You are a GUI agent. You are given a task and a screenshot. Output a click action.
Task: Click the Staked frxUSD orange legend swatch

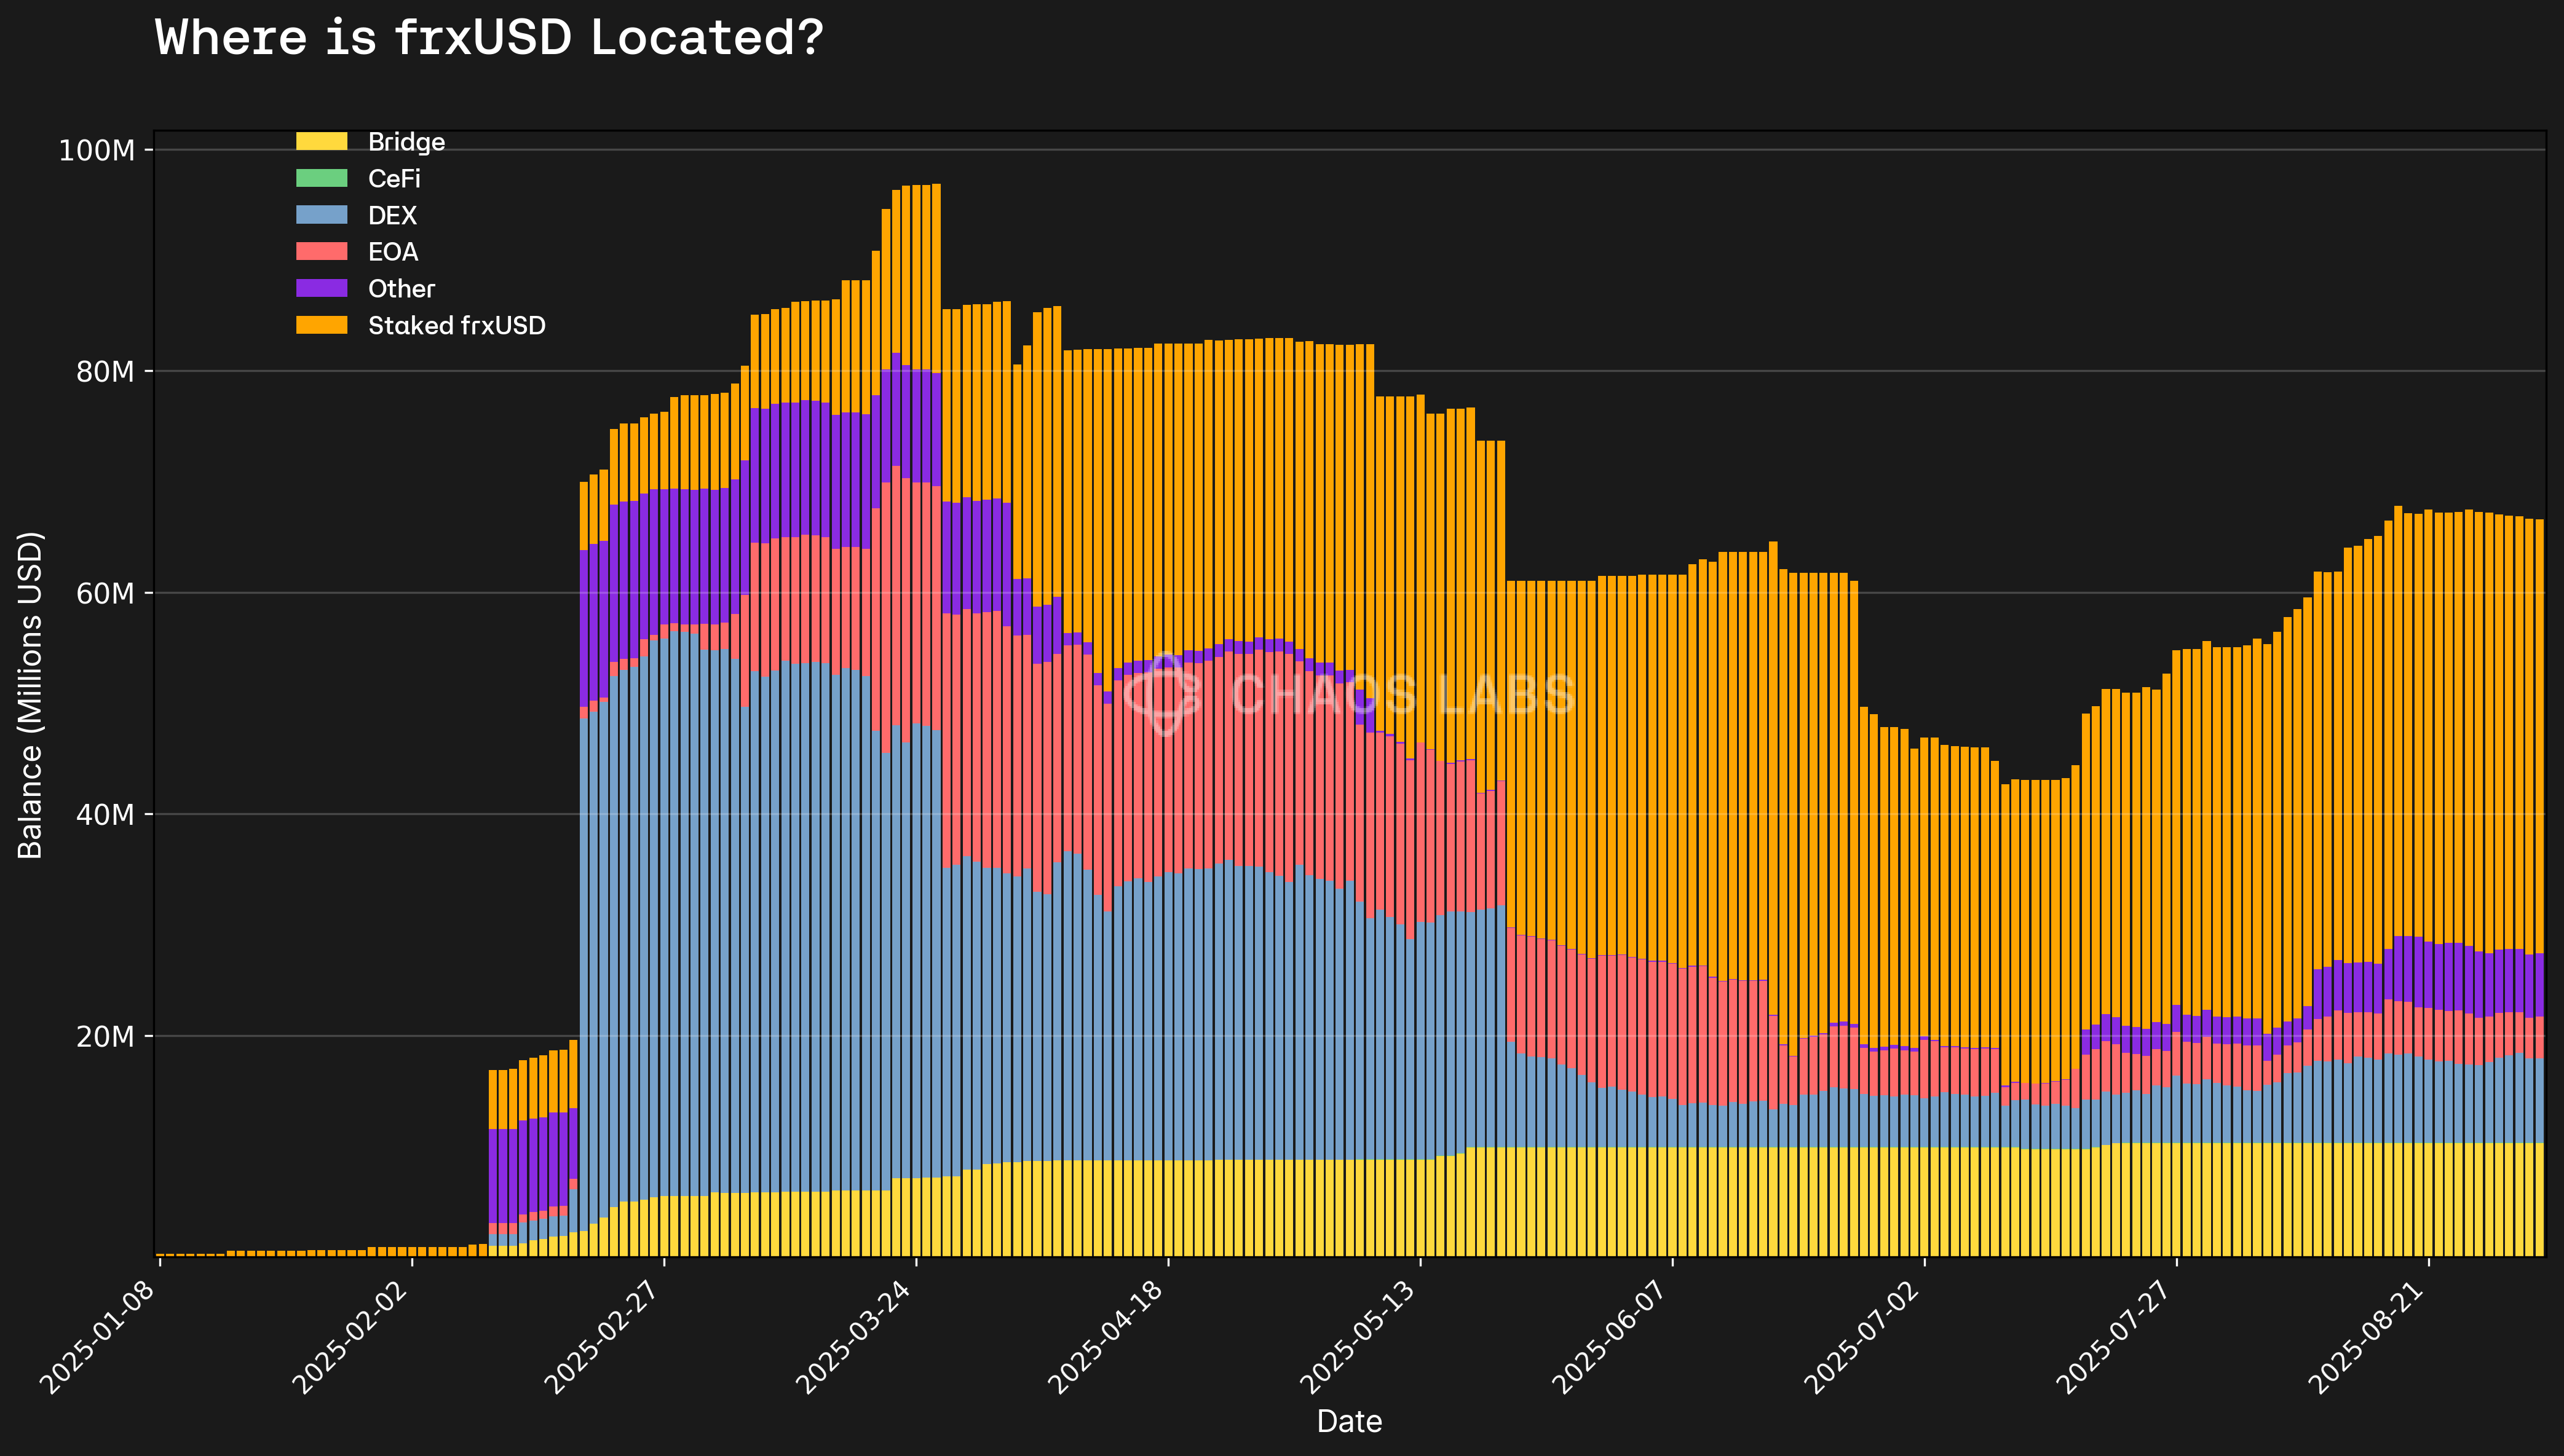321,325
